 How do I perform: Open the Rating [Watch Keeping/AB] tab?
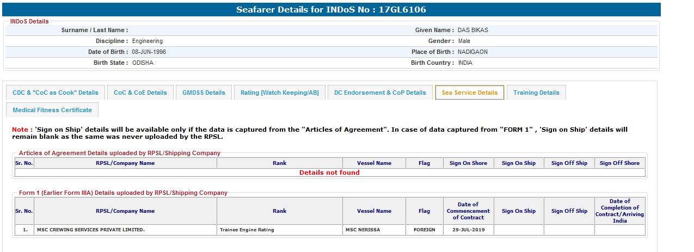(280, 93)
